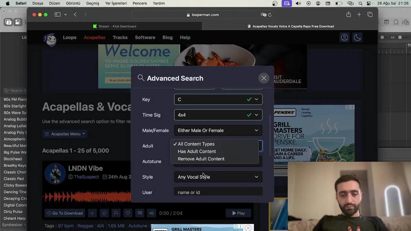Open LNDN Vibe track title

click(85, 168)
